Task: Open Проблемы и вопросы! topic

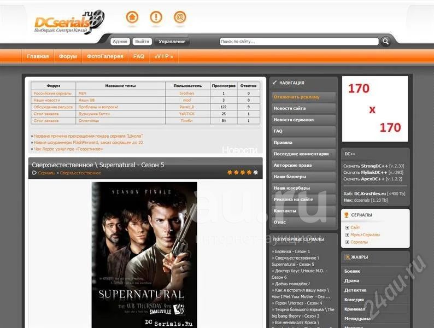Action: 98,107
